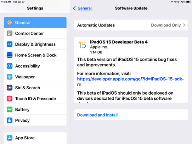Open Privacy settings
This screenshot has height=144, width=192.
point(35,120)
